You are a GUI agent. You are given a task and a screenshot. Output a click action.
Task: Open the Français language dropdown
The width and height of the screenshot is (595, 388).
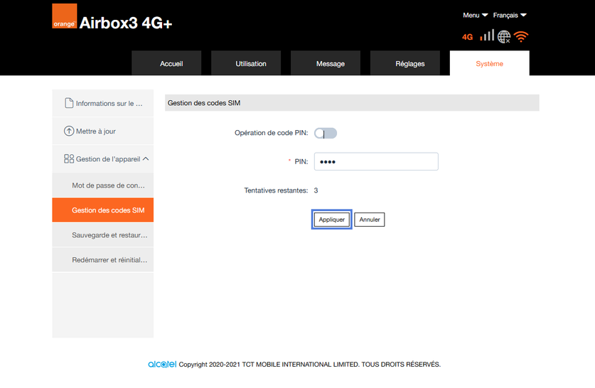510,15
